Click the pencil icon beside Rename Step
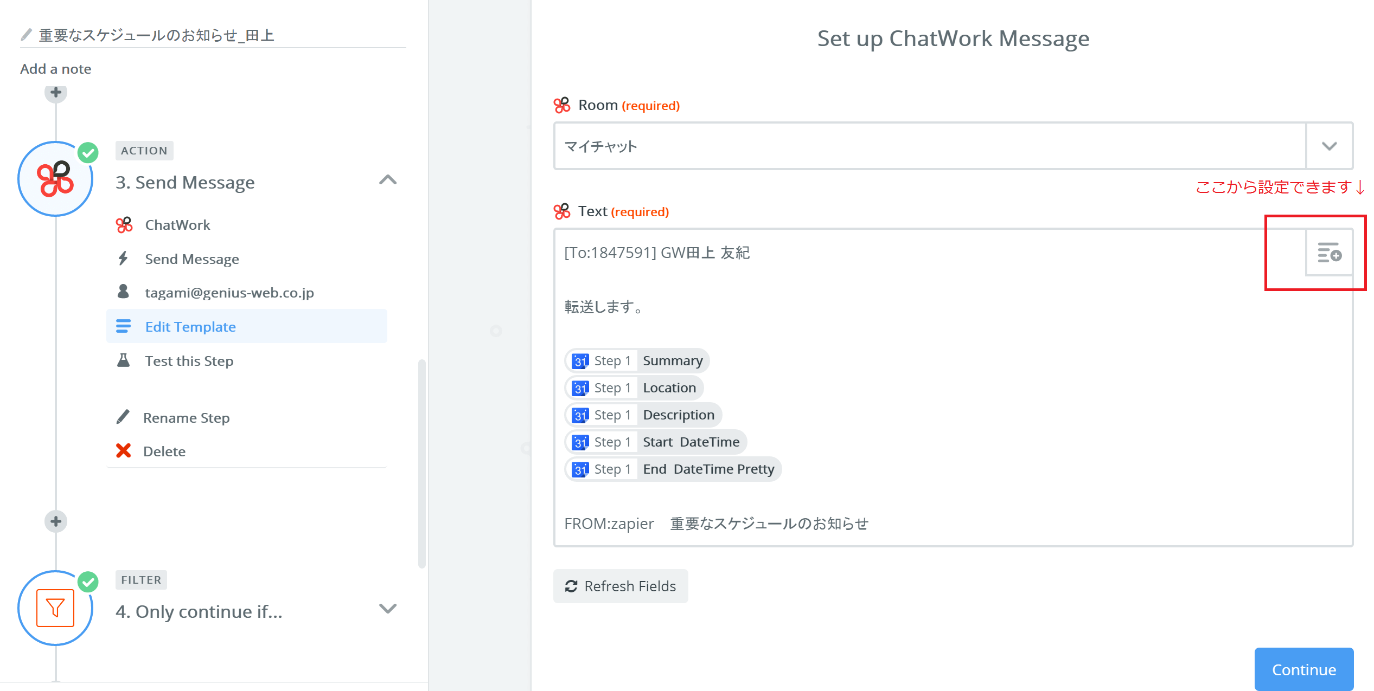Screen dimensions: 1374x691 (x=124, y=417)
